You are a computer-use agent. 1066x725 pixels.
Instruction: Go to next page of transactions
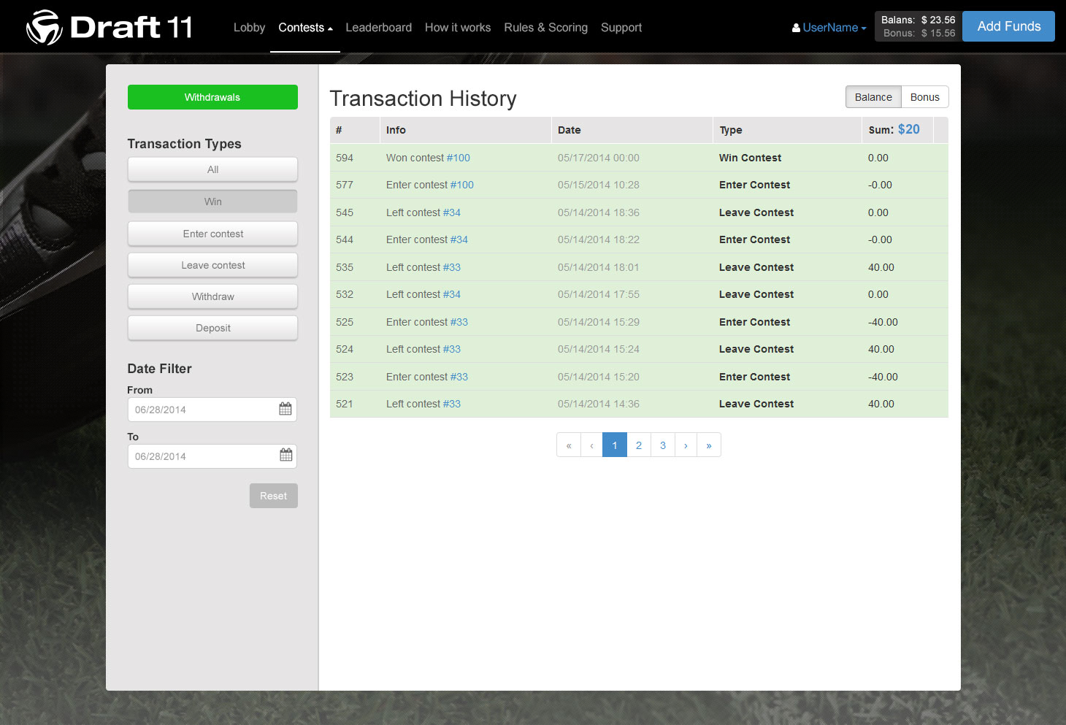(x=686, y=445)
